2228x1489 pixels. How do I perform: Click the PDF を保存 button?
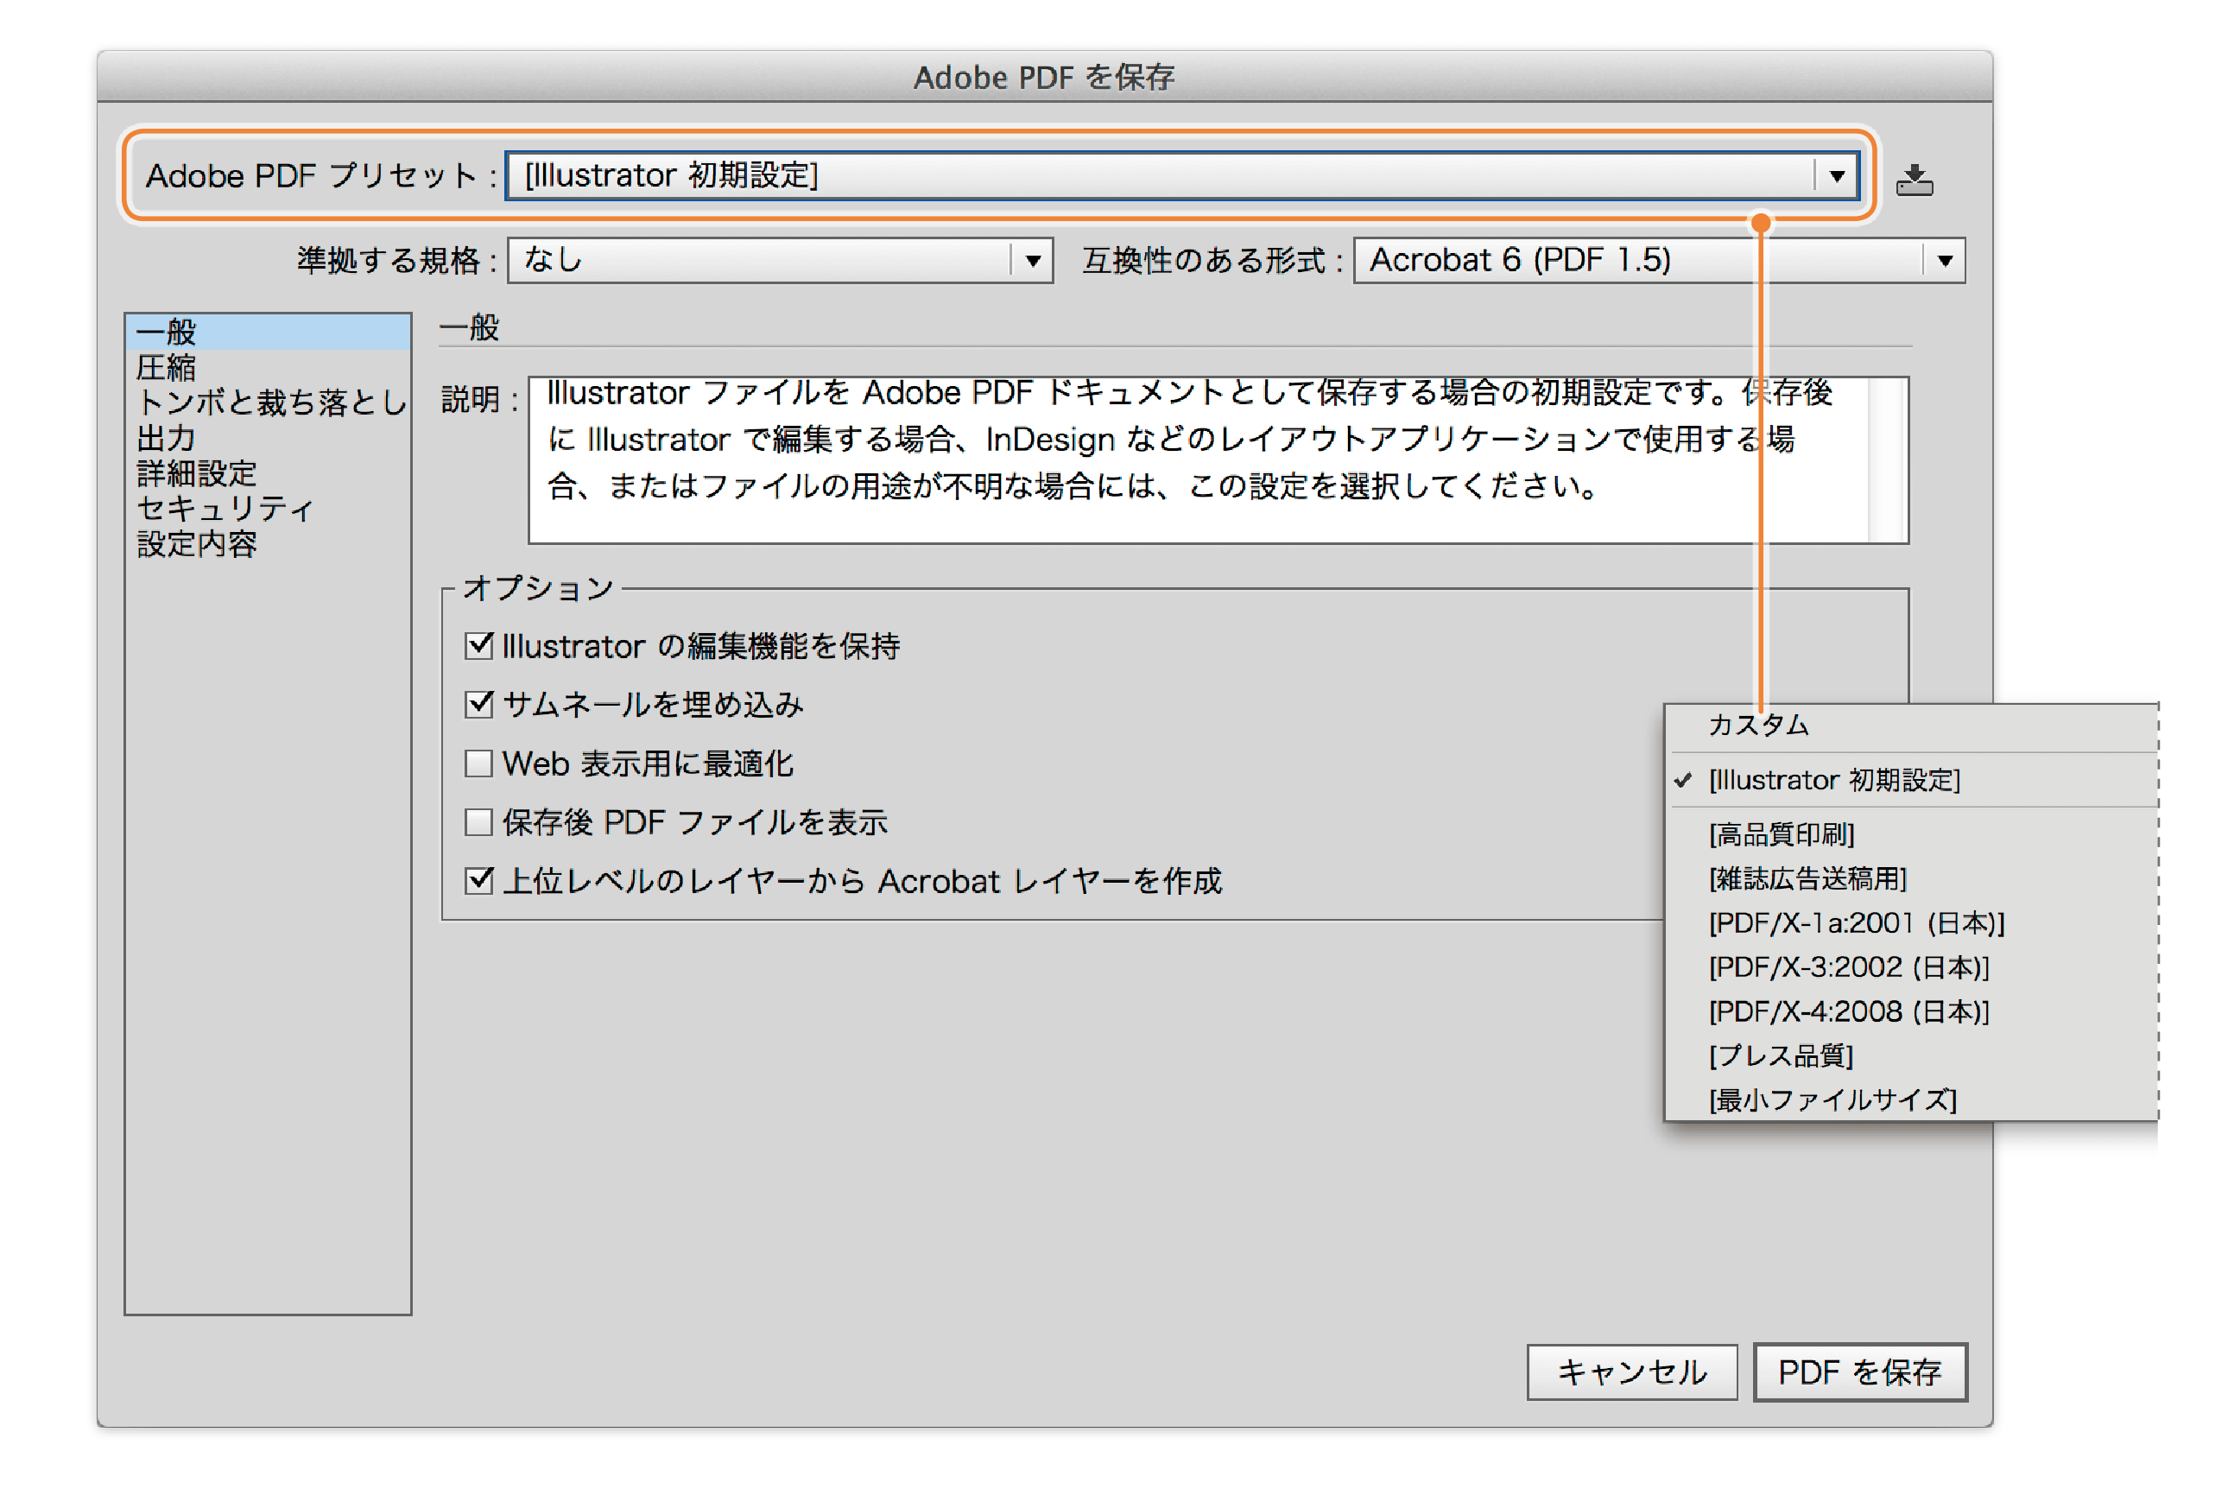click(x=1859, y=1372)
